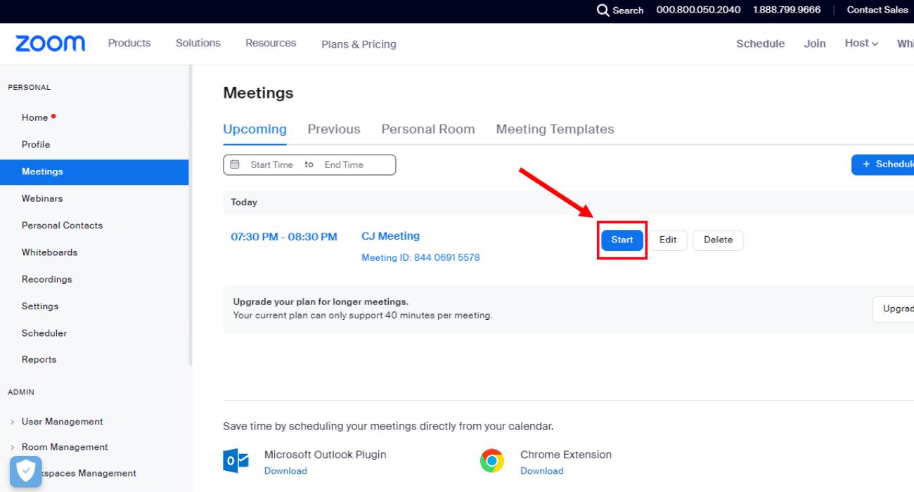
Task: Click Meeting ID 844 0691 5578
Action: pos(420,258)
